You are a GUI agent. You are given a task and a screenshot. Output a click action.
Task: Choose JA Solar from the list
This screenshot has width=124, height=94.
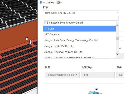click(79, 29)
